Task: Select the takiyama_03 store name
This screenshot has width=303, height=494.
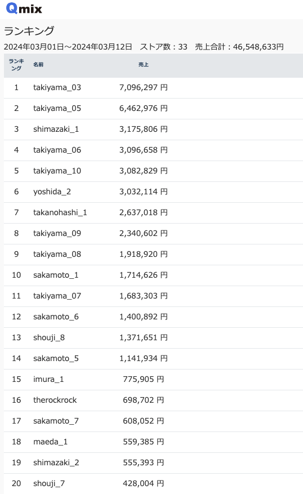Action: click(x=57, y=87)
